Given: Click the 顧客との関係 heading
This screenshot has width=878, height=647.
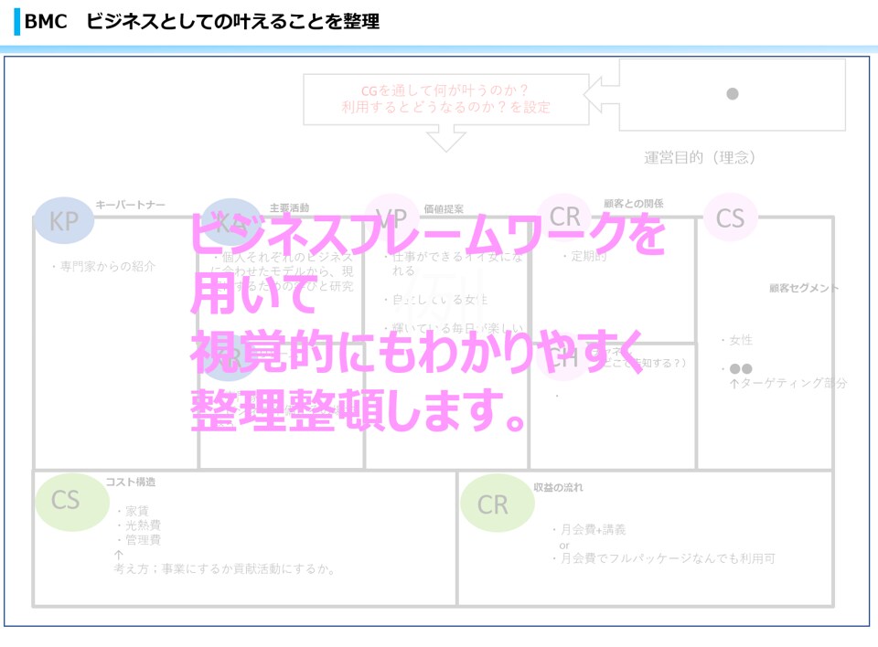Looking at the screenshot, I should tap(633, 204).
